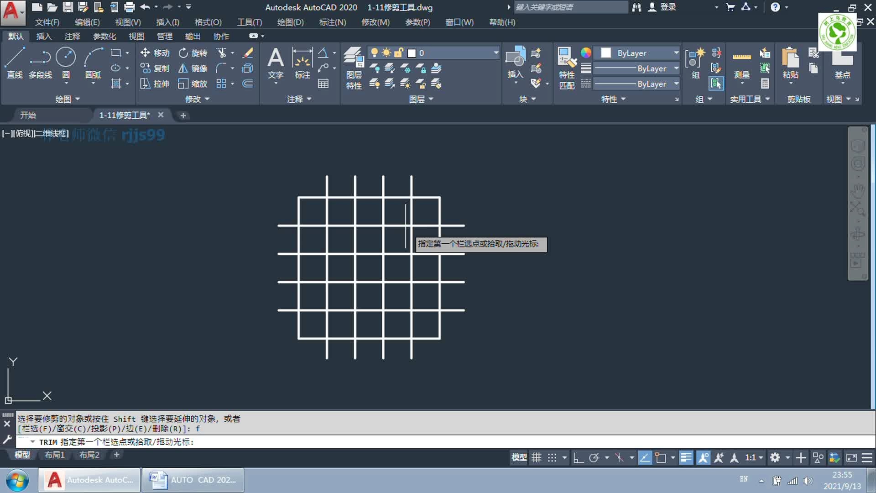Click the Hatch tool icon
The image size is (876, 493).
116,84
